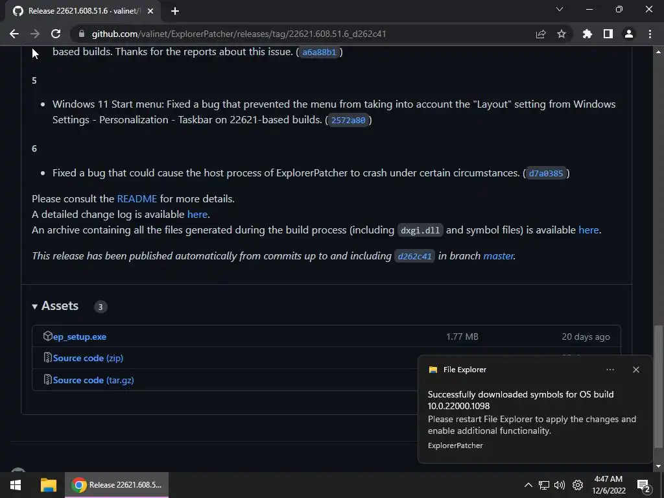Open the Action Center notifications icon
This screenshot has height=498, width=664.
(x=643, y=486)
